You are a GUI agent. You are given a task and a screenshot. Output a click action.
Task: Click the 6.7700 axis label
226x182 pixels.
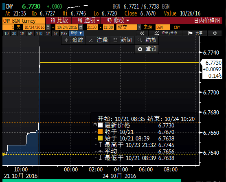click(x=211, y=92)
